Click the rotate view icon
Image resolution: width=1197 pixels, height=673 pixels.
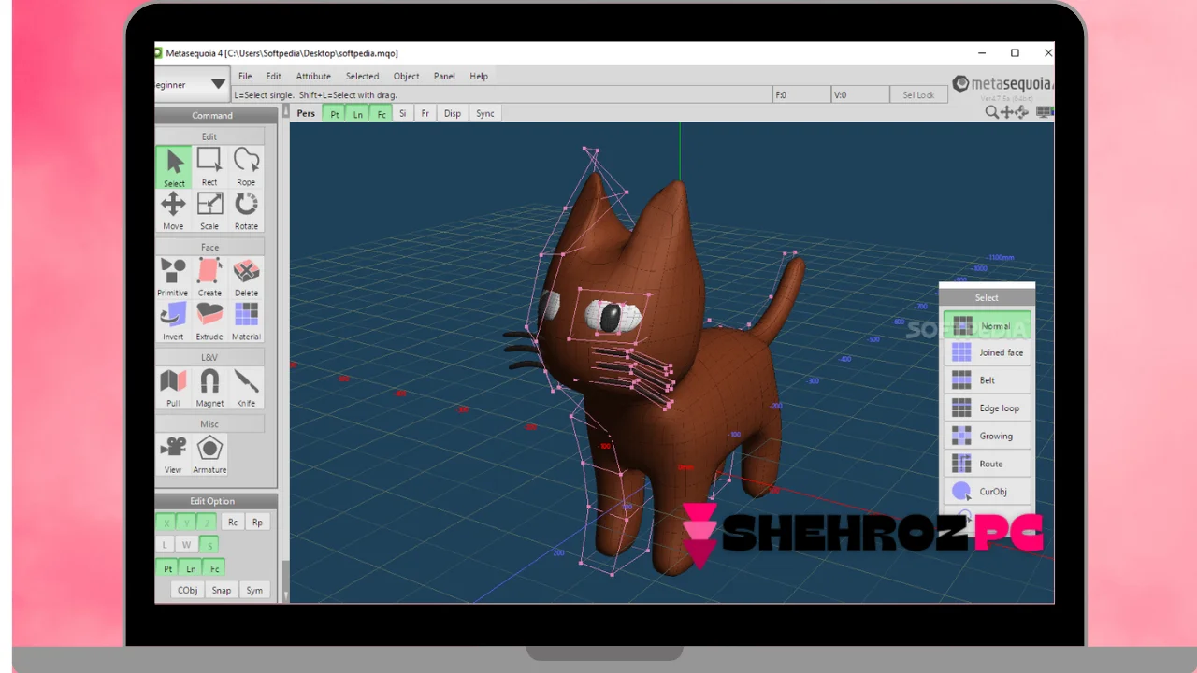[x=1022, y=112]
